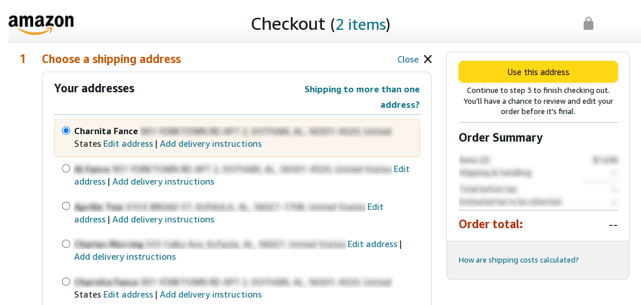Click the Close link text
Screen dimensions: 641x305
pos(407,60)
